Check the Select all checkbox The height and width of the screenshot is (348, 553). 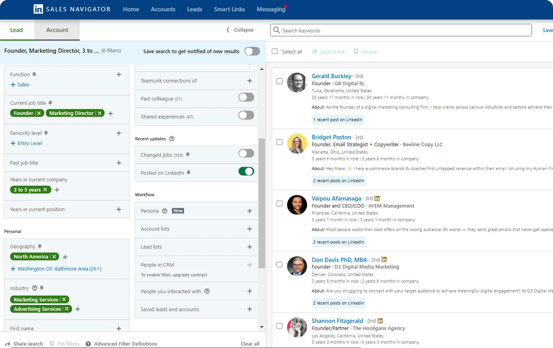coord(275,51)
